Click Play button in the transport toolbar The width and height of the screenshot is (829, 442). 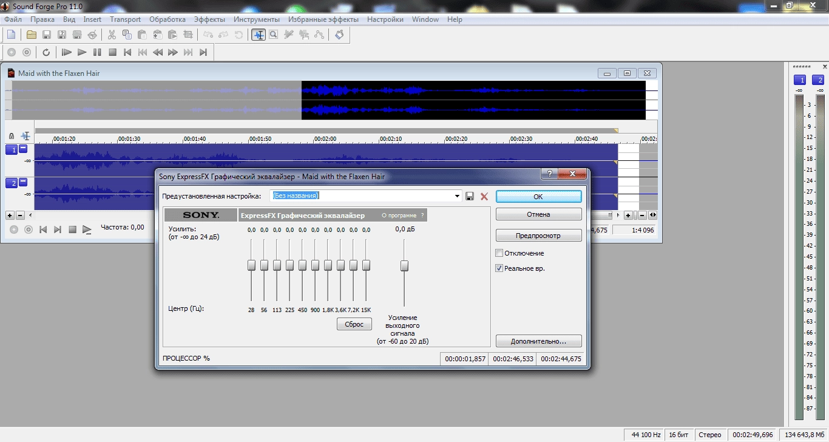[82, 53]
